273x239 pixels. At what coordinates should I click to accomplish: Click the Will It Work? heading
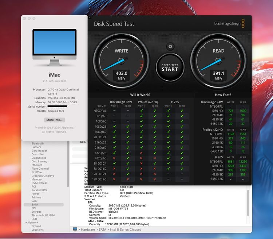point(140,95)
